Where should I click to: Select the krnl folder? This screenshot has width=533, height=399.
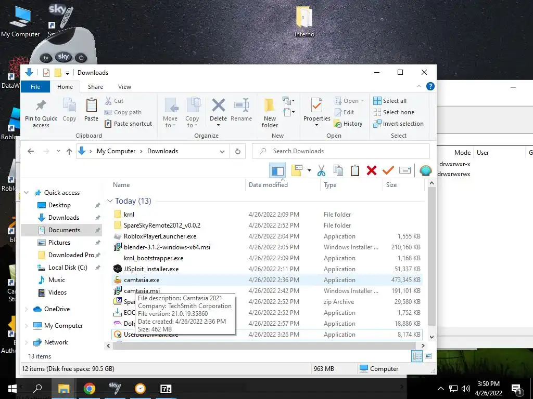129,215
